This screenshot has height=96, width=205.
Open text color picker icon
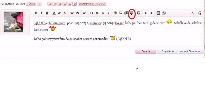pos(54,13)
